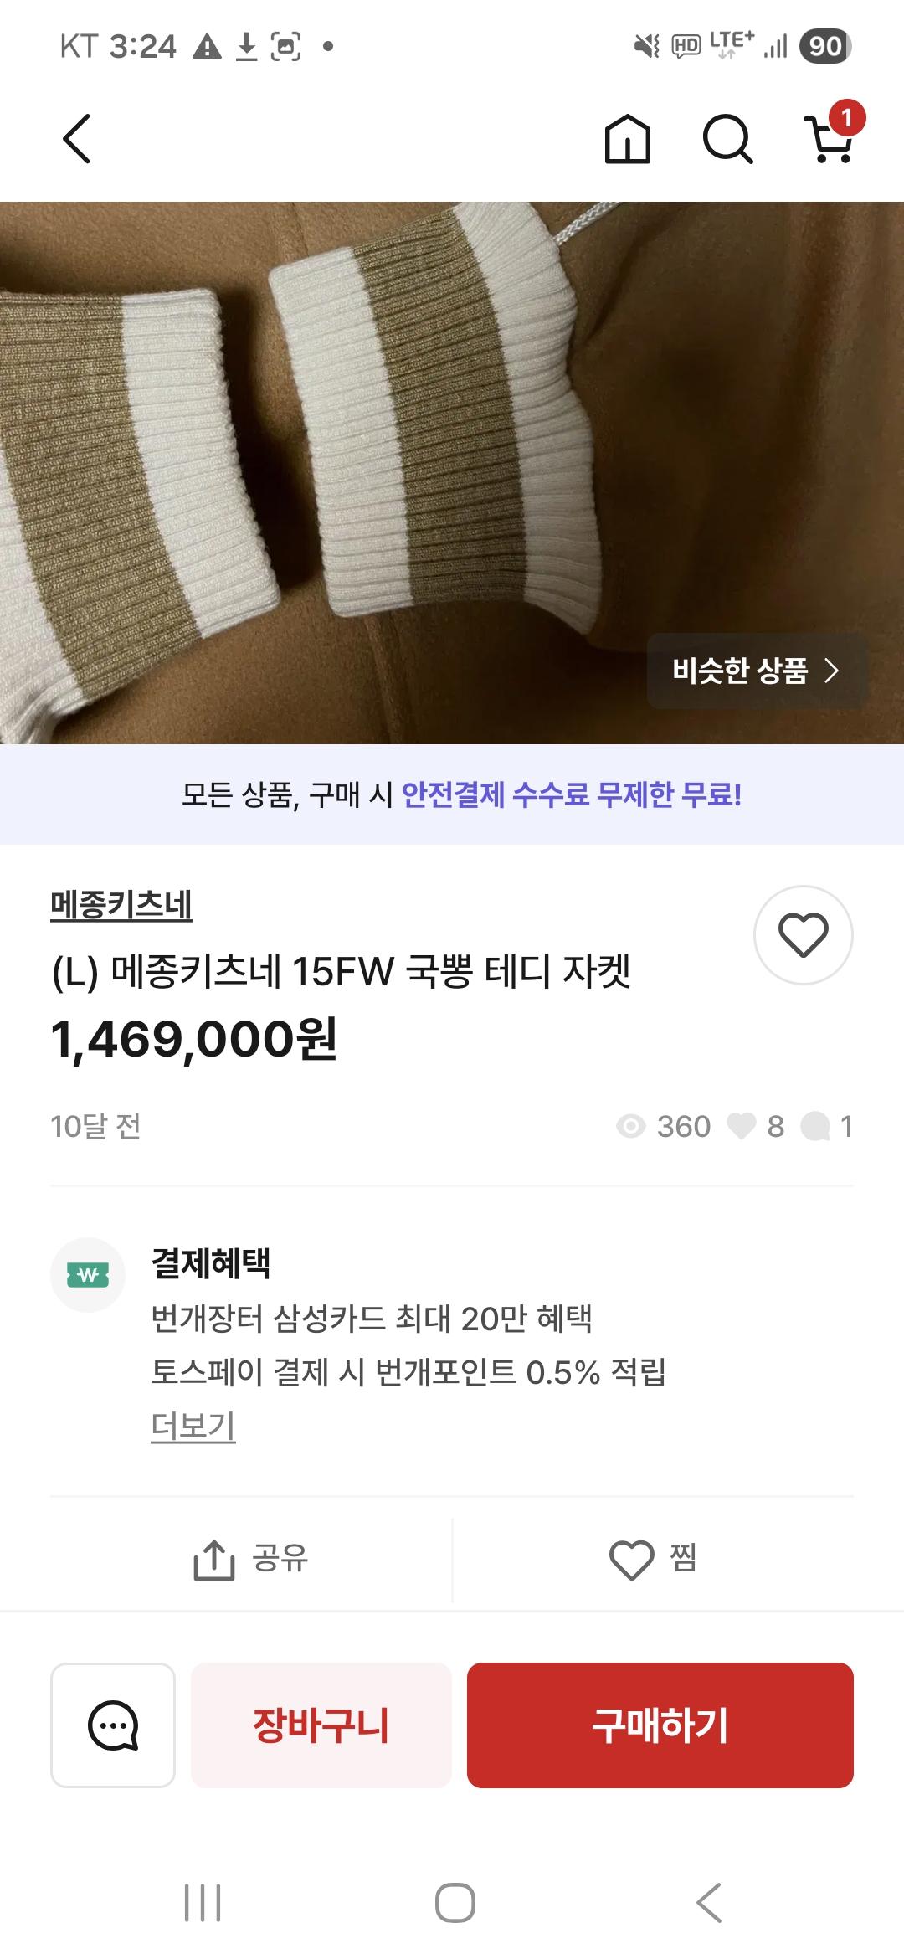
Task: Open 메종키츠네 brand link
Action: tap(121, 905)
